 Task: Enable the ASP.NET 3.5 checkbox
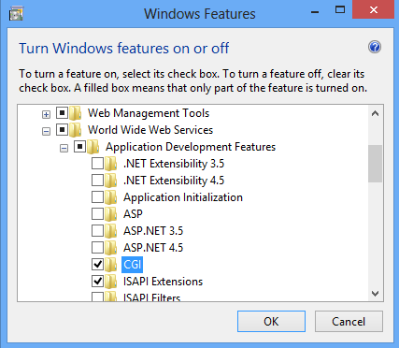coord(97,230)
